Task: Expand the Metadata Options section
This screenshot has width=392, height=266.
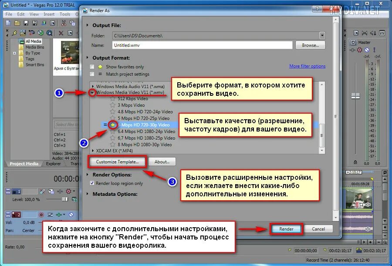Action: (x=88, y=194)
